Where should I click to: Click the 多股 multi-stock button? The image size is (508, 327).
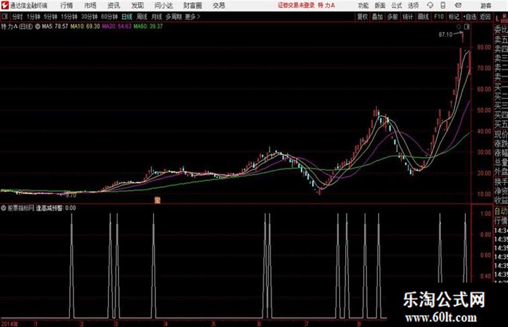(392, 17)
